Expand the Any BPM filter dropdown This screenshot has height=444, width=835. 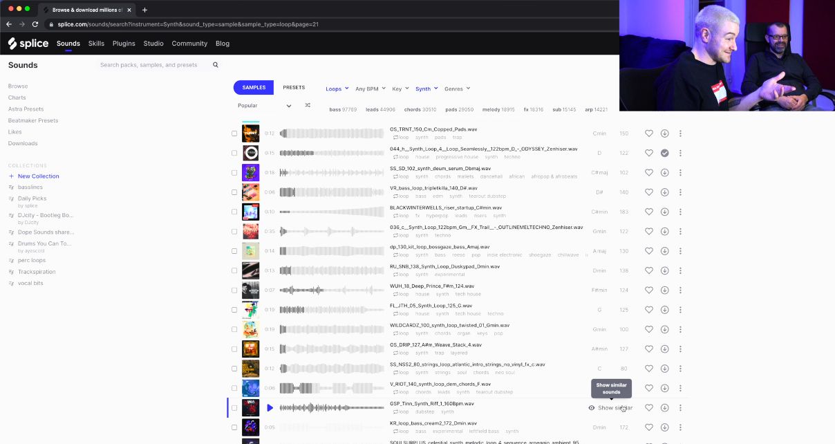pos(369,89)
